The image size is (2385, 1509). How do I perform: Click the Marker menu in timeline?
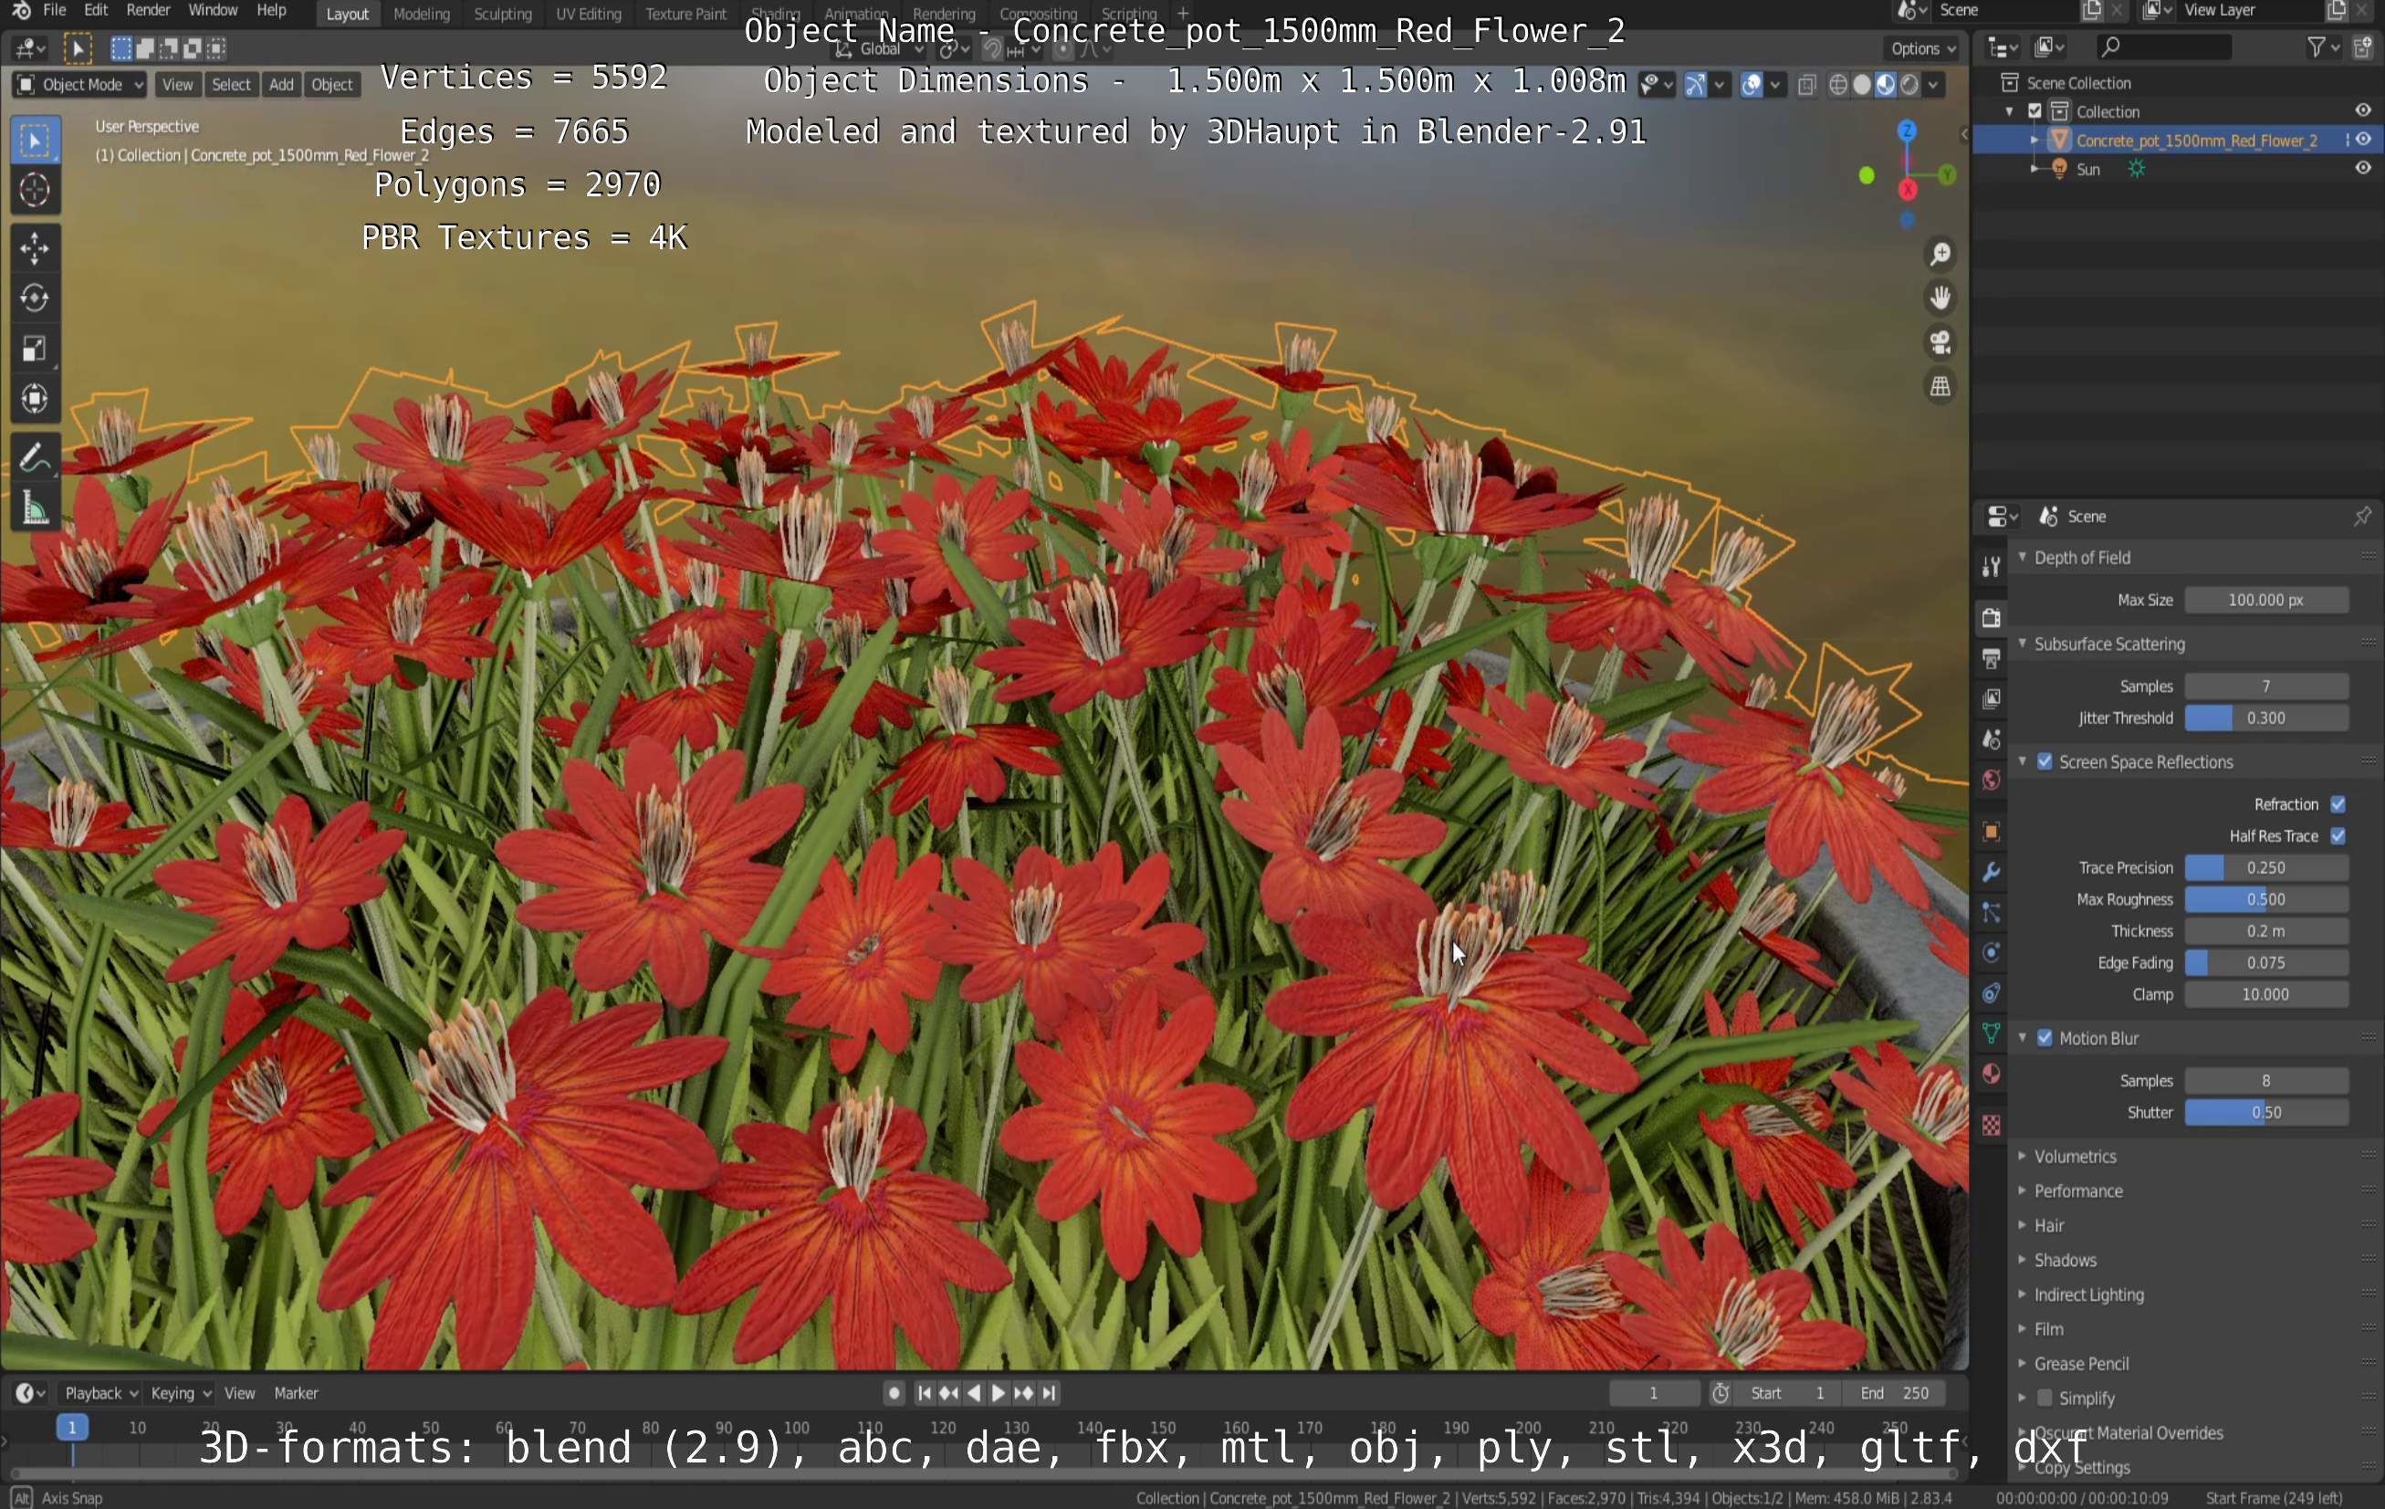[296, 1394]
